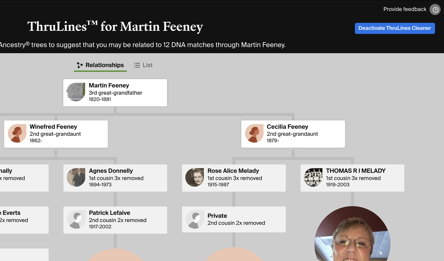Click Winefred Feeney's female avatar icon
Viewport: 444px width, 261px height.
[17, 133]
